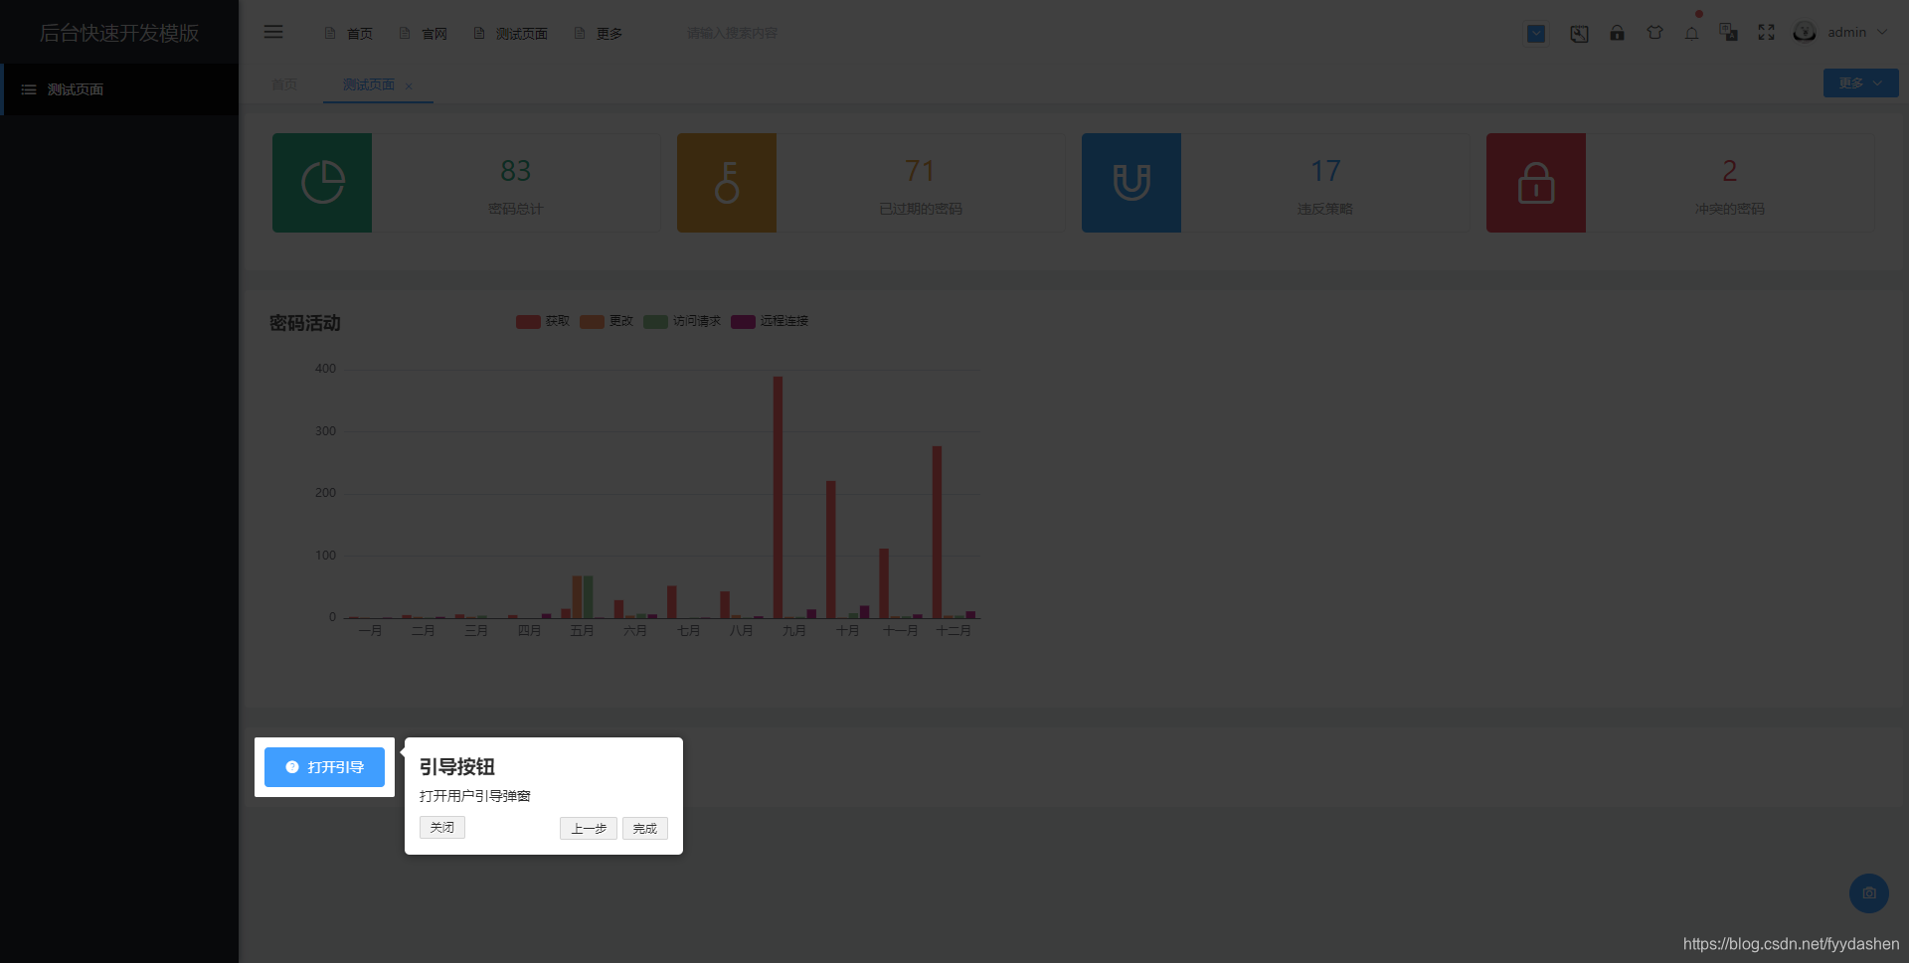
Task: Click the green pie chart card icon
Action: pos(322,183)
